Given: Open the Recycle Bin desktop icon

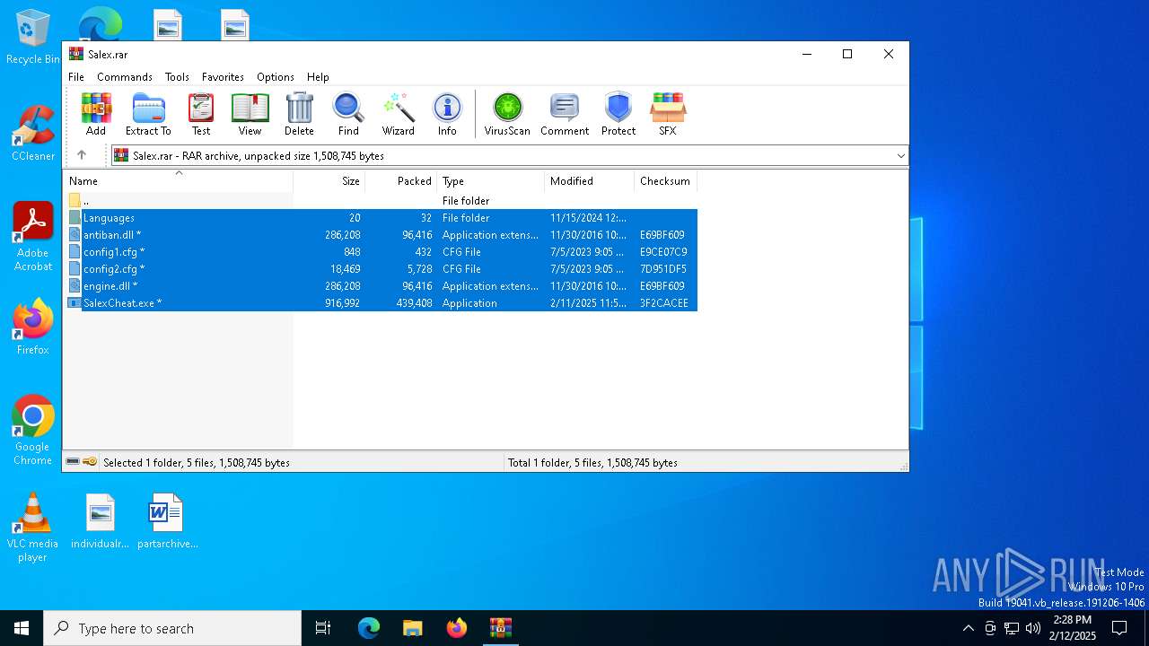Looking at the screenshot, I should tap(33, 37).
